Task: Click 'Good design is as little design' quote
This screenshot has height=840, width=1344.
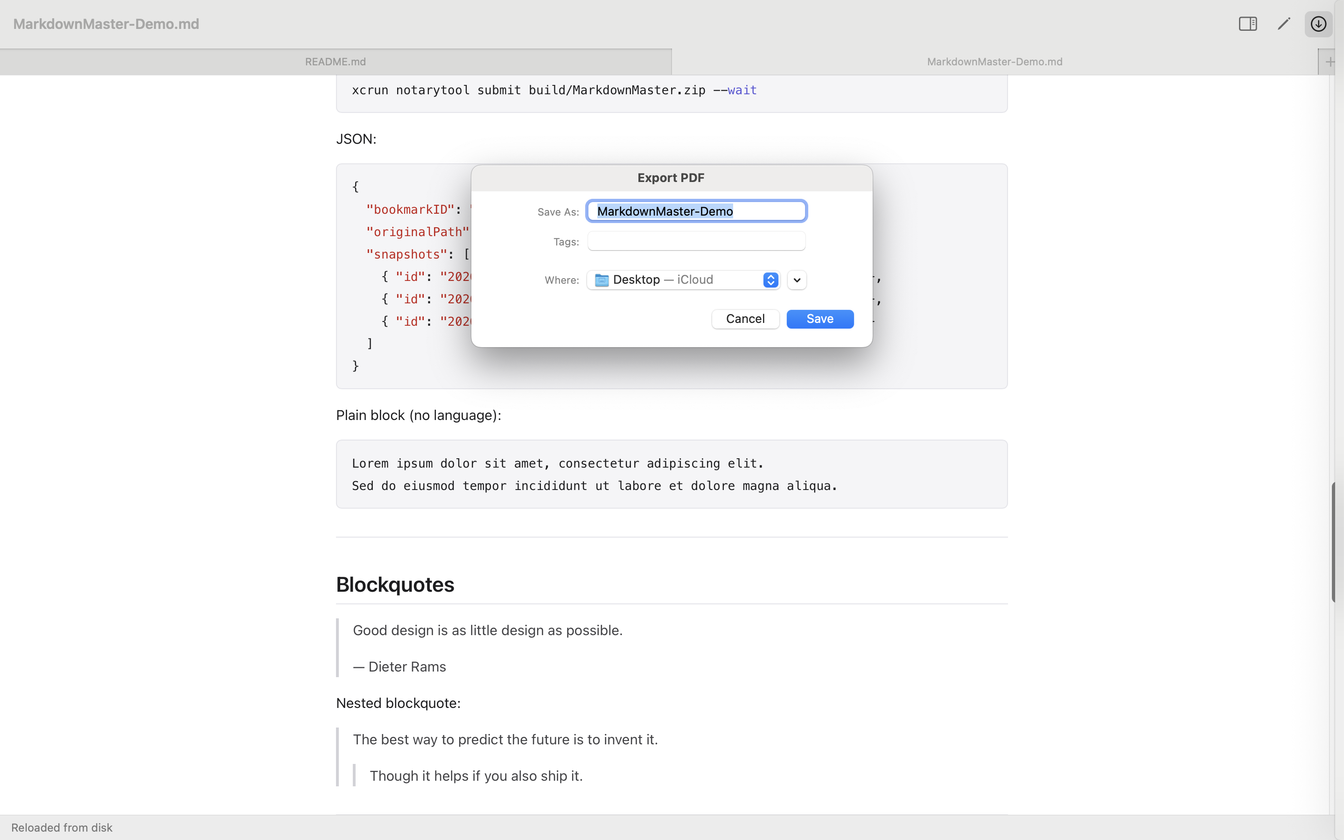Action: coord(488,630)
